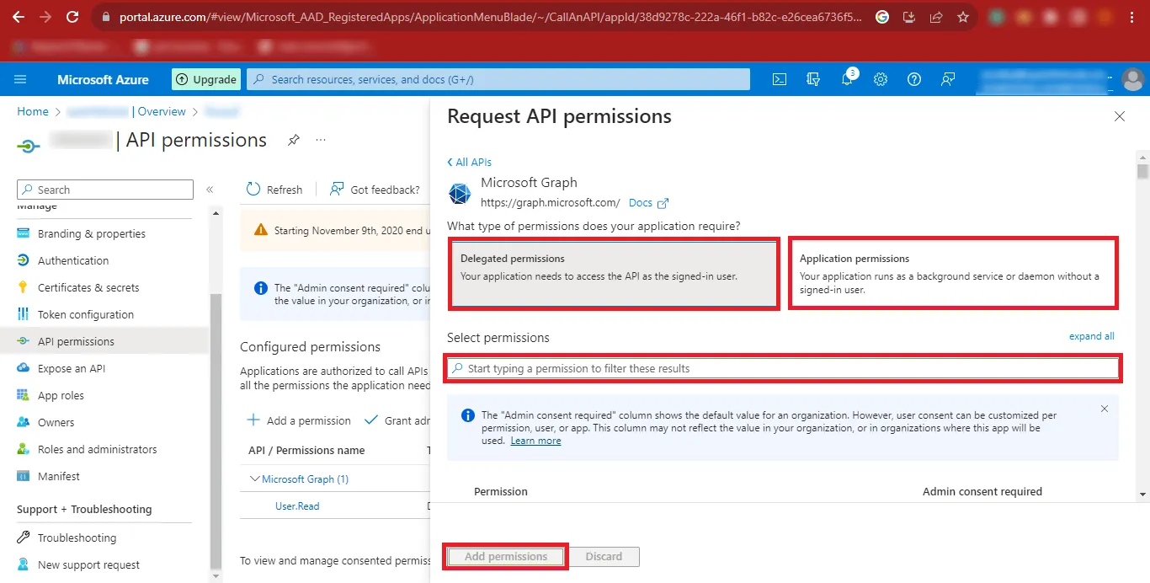Select the Application permissions tile
This screenshot has height=583, width=1150.
click(952, 273)
